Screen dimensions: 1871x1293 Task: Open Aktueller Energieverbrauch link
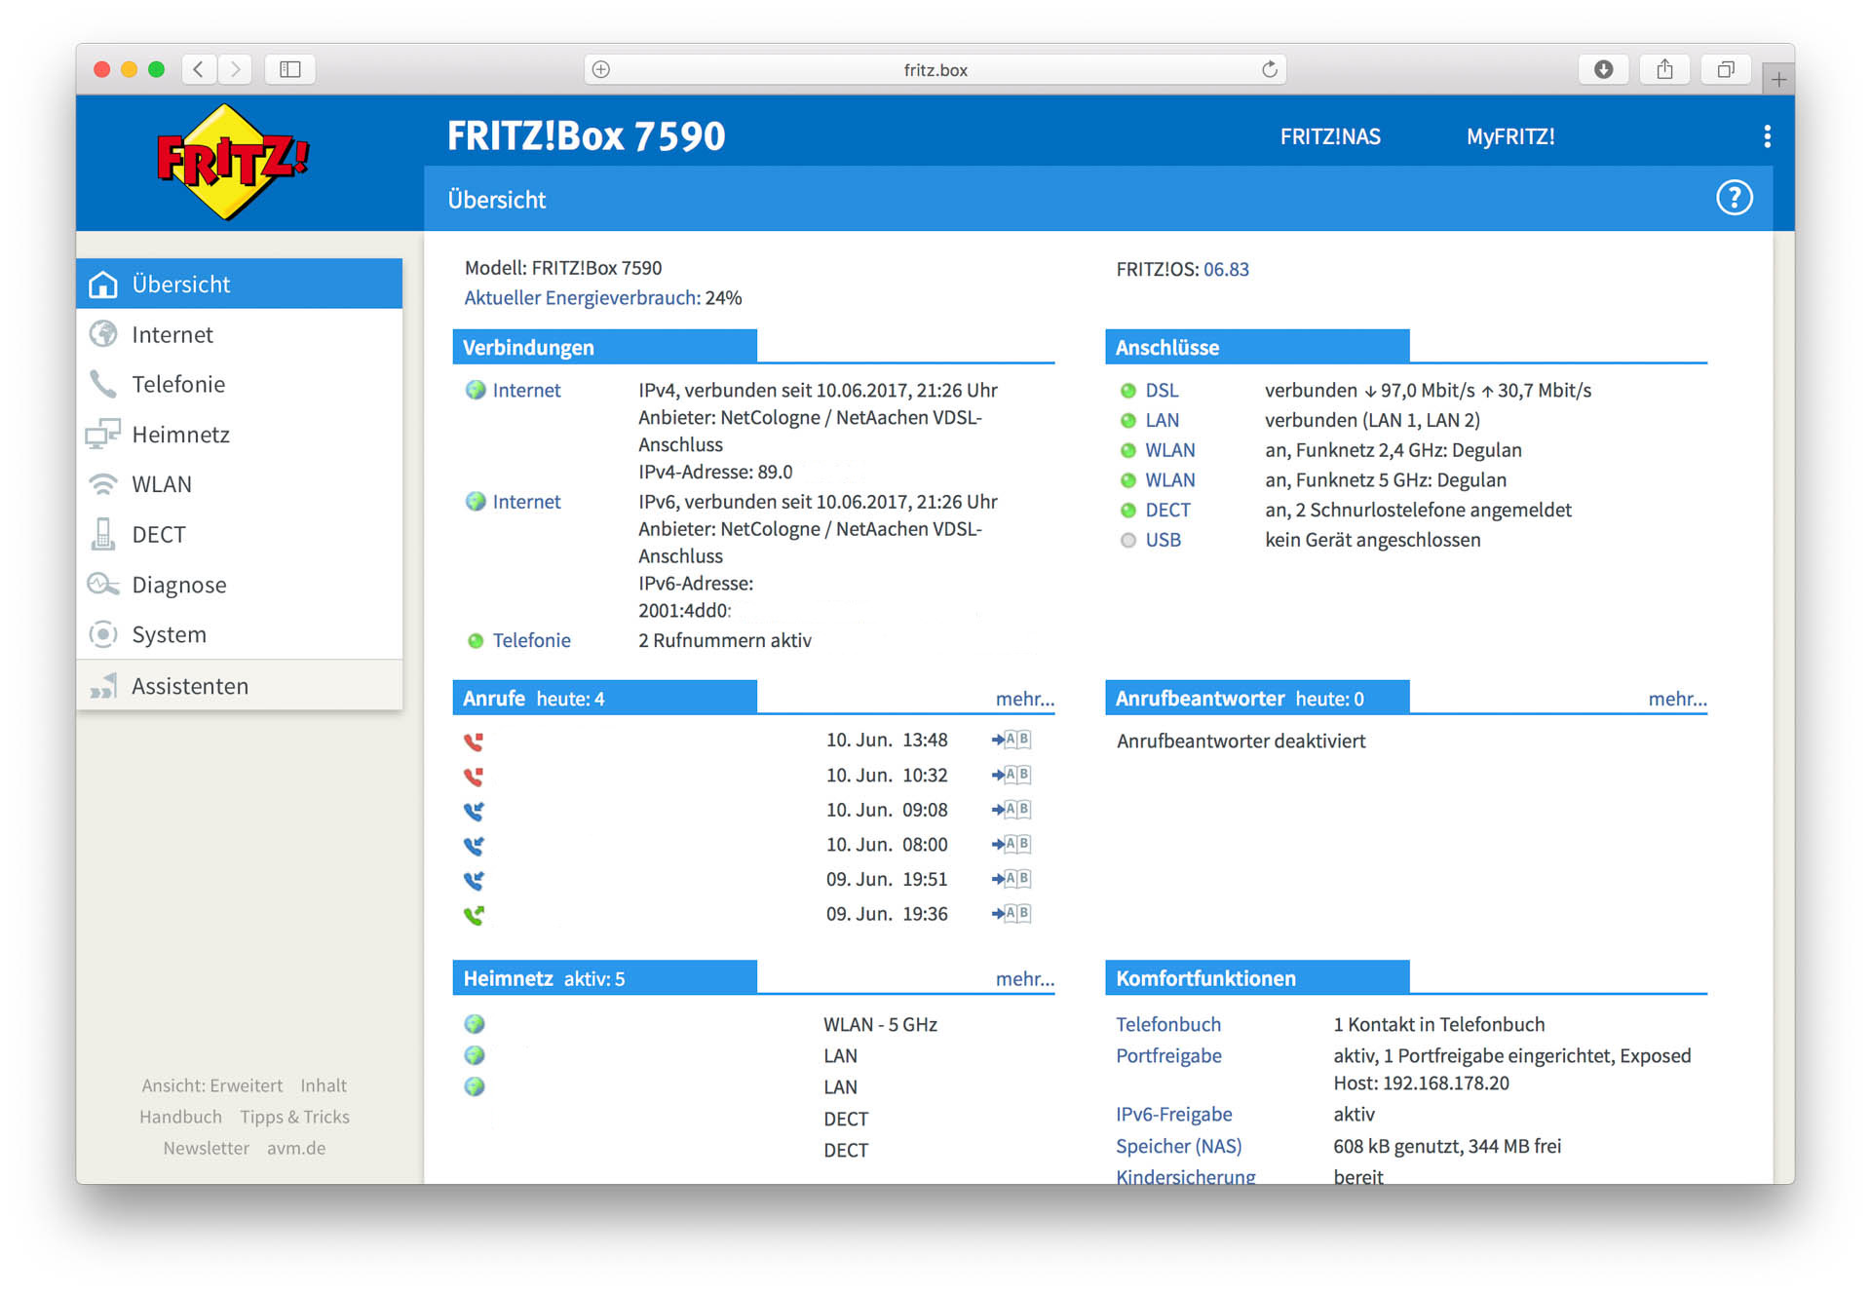pos(582,297)
